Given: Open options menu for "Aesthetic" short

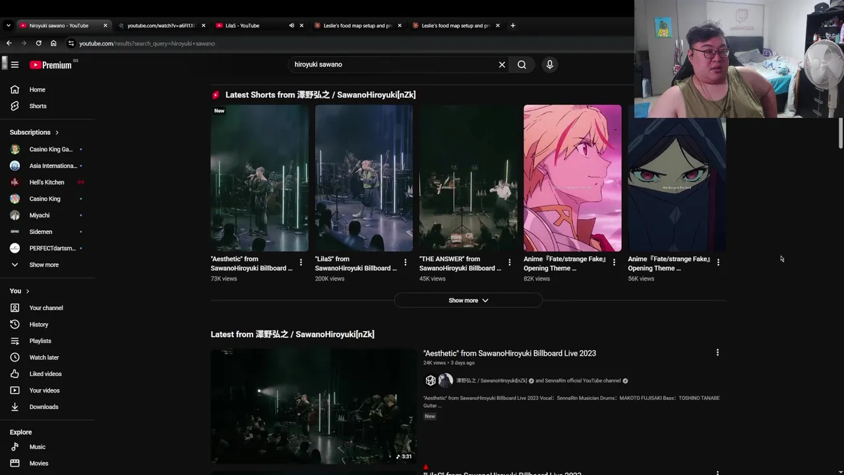Looking at the screenshot, I should coord(301,263).
